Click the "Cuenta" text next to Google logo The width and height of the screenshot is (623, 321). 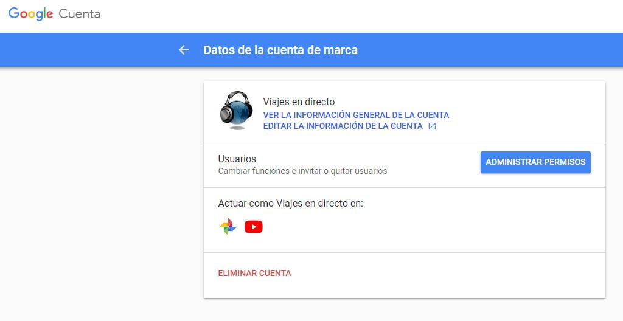[x=80, y=14]
